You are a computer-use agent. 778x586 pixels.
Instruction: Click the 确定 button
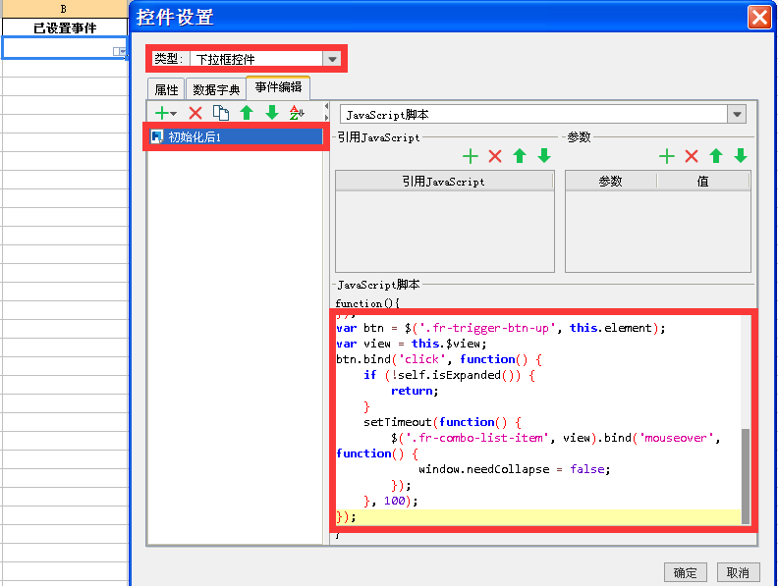[686, 572]
